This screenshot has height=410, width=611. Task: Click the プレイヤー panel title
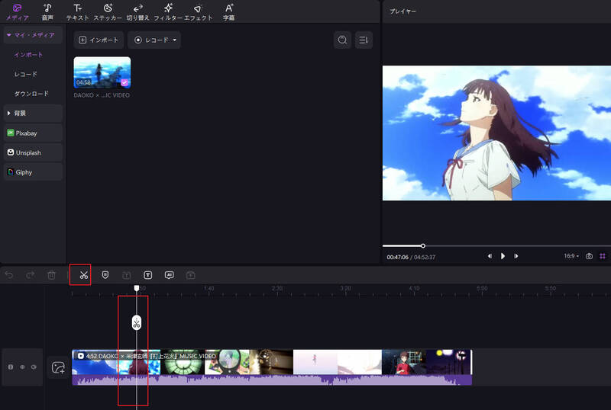tap(403, 11)
